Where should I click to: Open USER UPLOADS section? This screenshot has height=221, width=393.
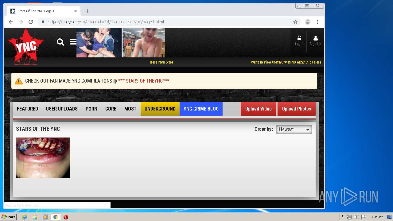(62, 109)
